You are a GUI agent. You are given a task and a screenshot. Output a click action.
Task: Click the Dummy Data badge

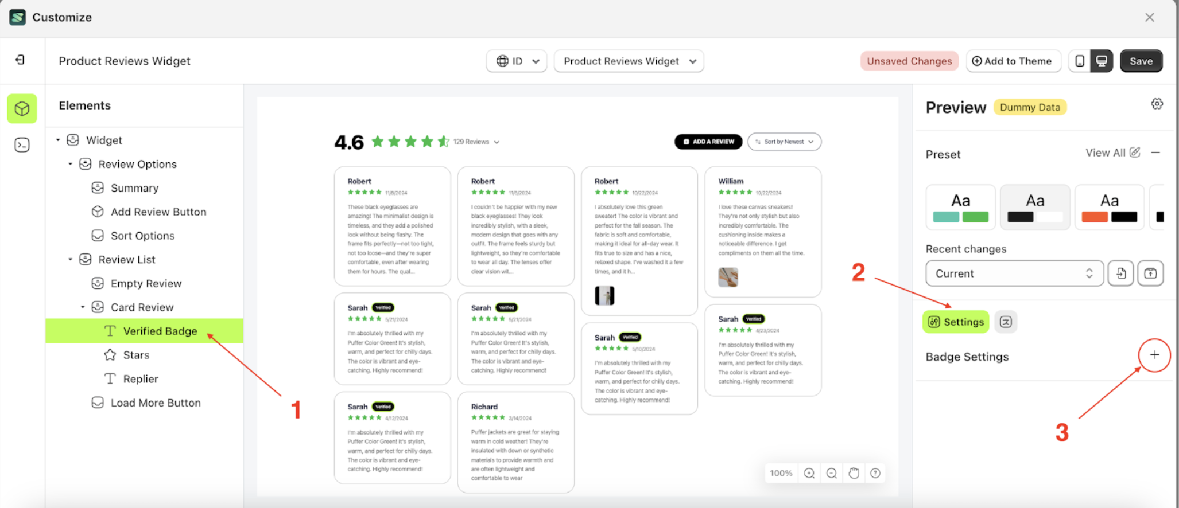pyautogui.click(x=1030, y=107)
